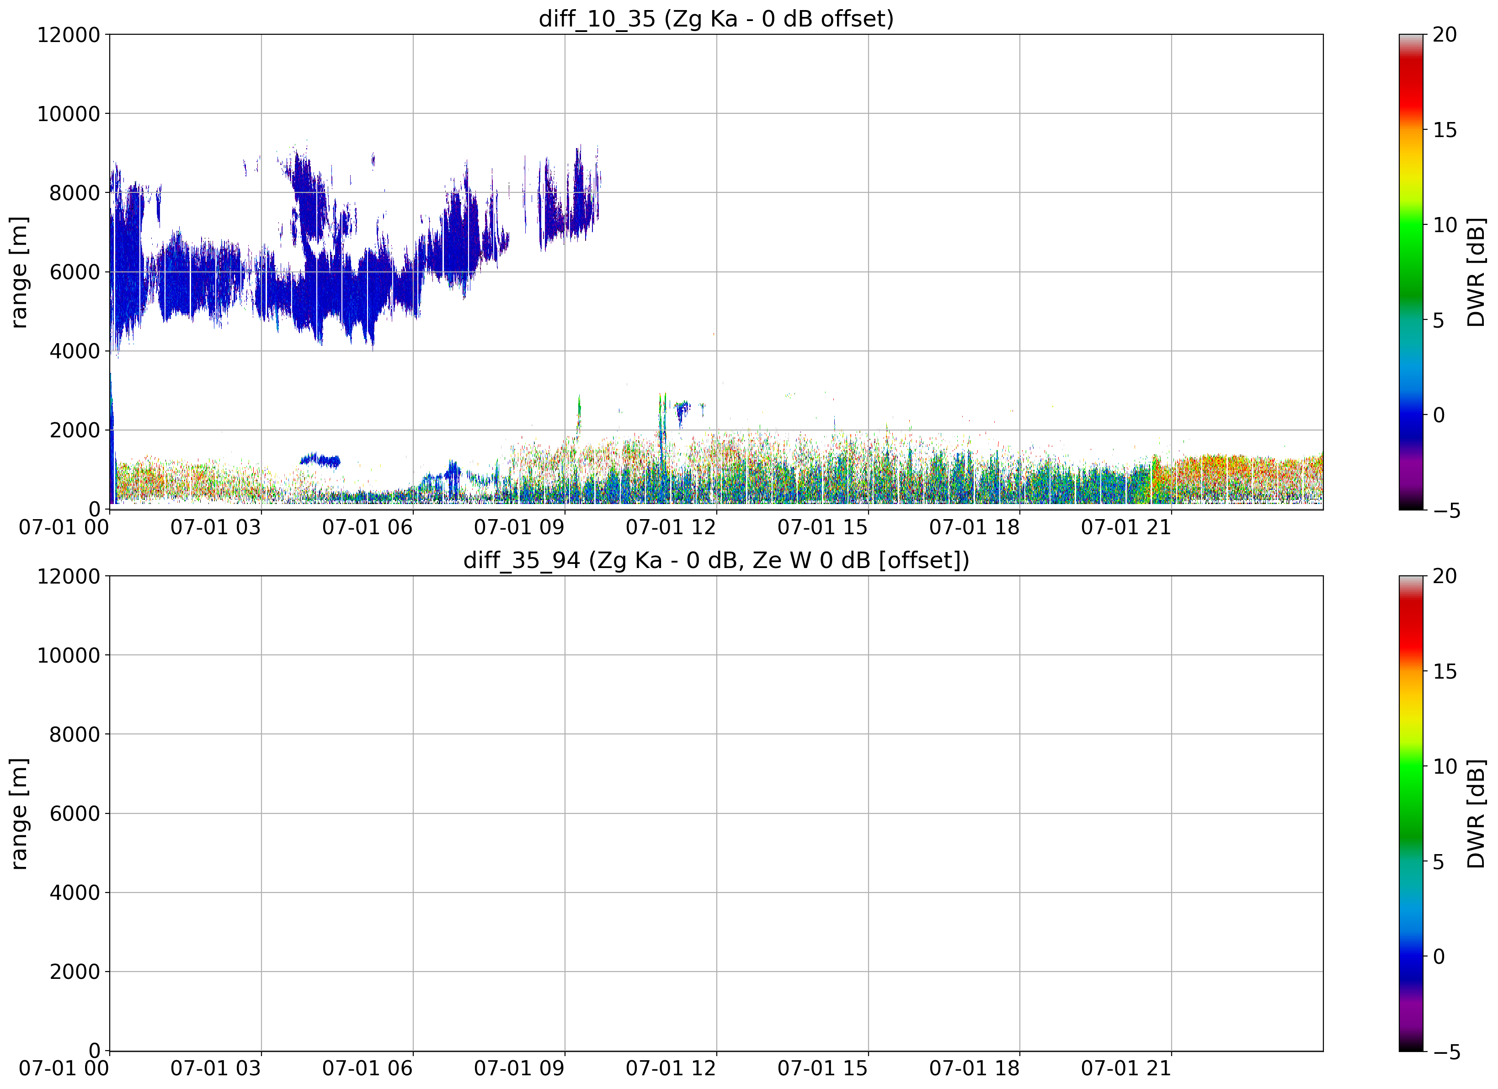The height and width of the screenshot is (1089, 1498).
Task: Click the 12000 range tick of top plot
Action: (x=68, y=34)
